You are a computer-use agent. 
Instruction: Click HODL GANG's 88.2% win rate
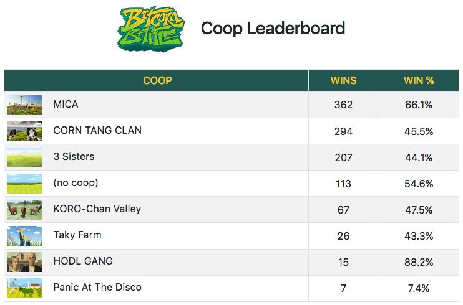click(419, 262)
